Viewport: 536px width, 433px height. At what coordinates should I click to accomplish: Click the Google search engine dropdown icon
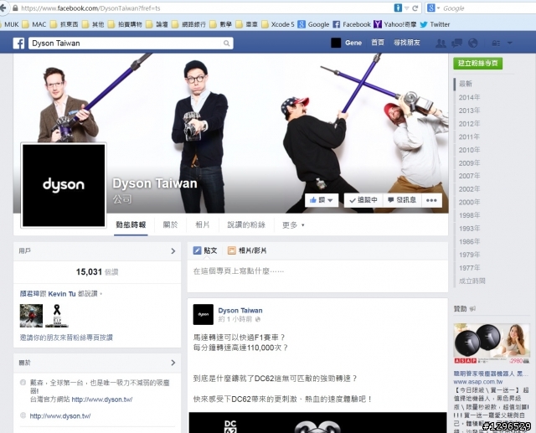433,8
